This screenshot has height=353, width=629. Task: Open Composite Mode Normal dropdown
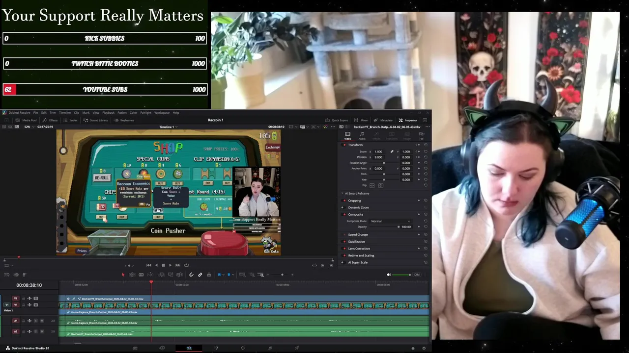coord(391,221)
